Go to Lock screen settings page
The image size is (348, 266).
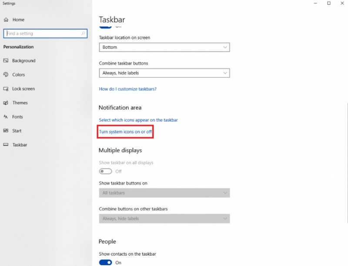[23, 89]
